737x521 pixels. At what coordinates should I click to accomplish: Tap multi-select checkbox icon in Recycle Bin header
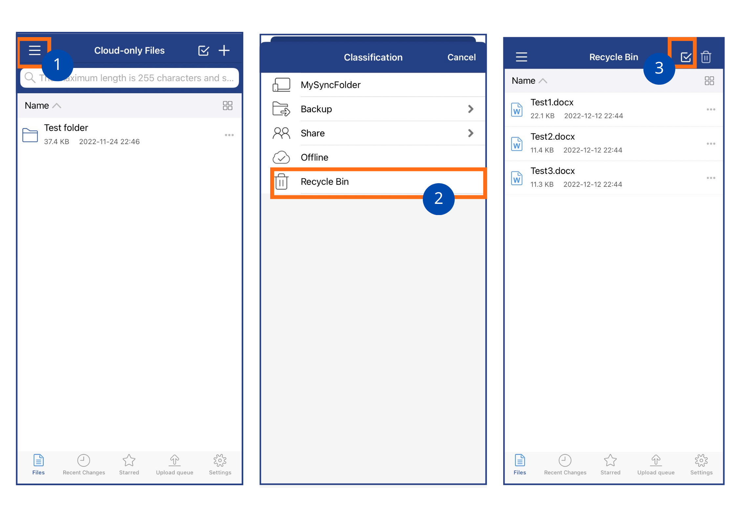coord(686,57)
